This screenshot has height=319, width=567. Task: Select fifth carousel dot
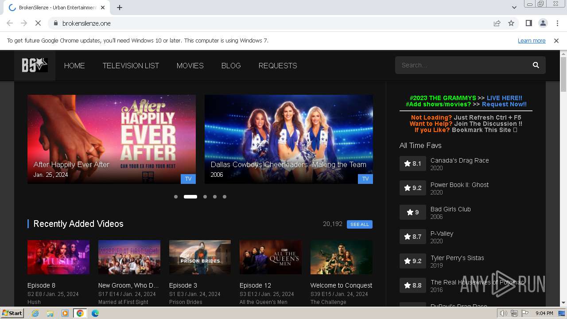225,197
